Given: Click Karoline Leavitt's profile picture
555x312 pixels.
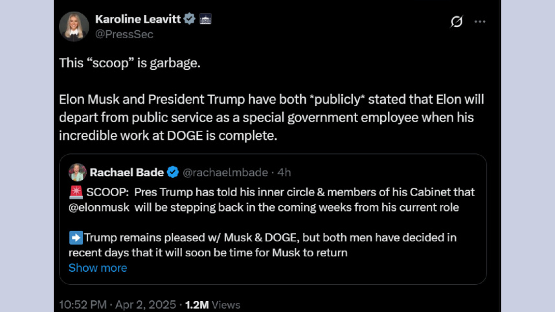Looking at the screenshot, I should [x=74, y=27].
